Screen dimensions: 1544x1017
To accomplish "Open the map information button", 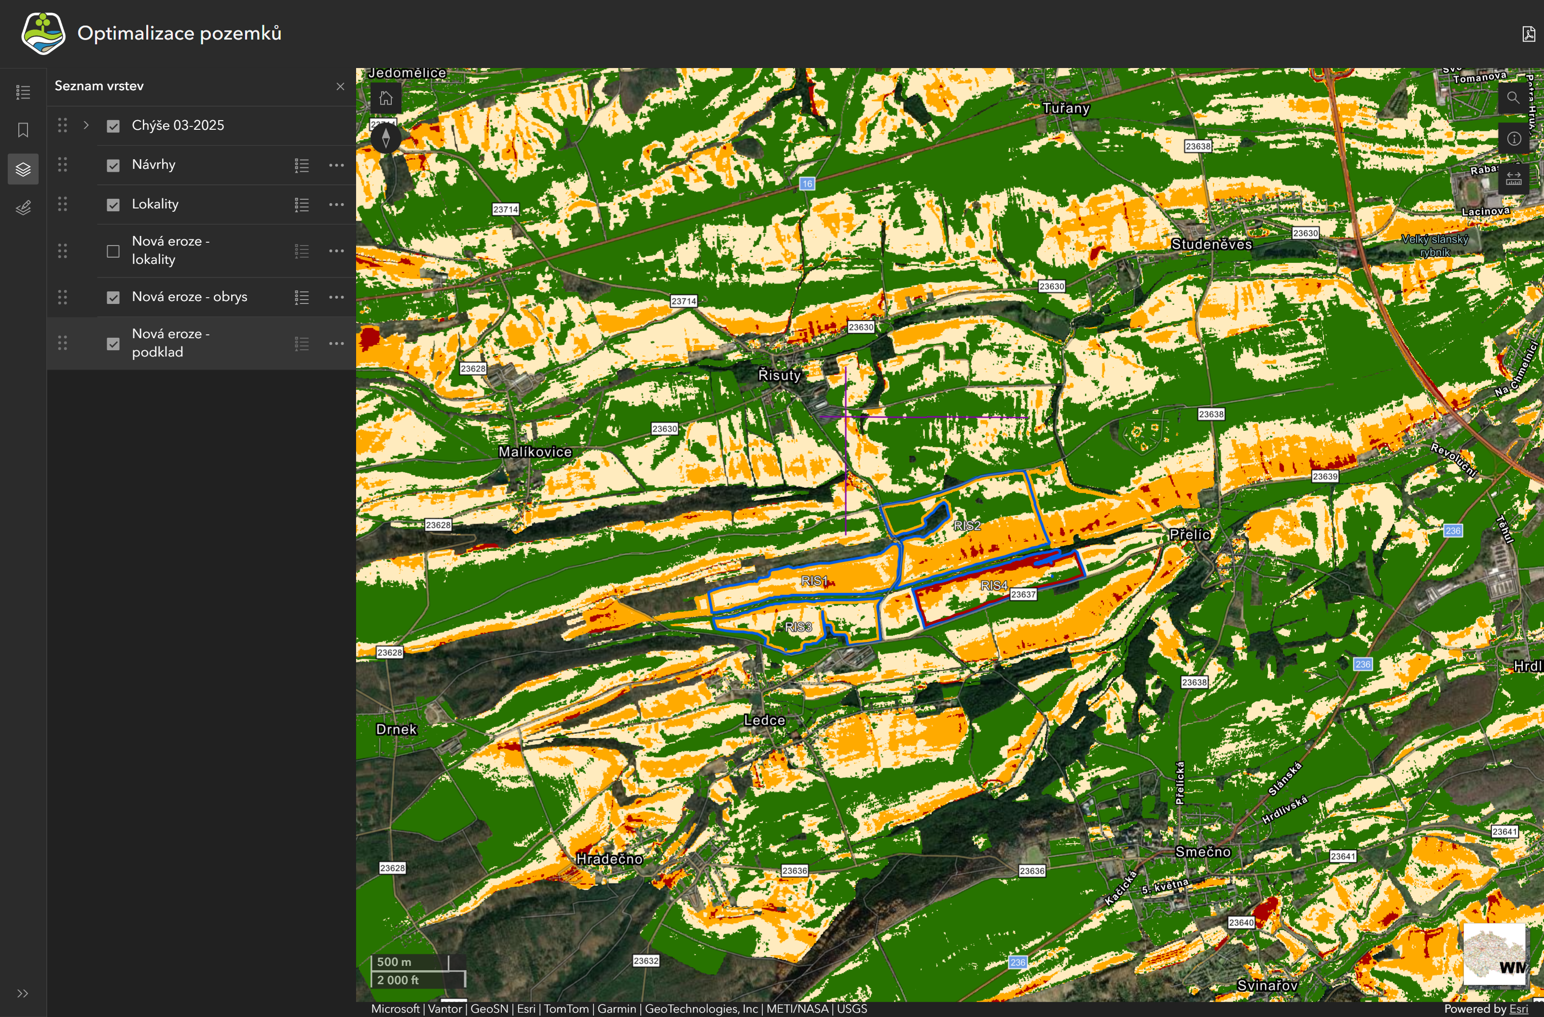I will [x=1513, y=138].
